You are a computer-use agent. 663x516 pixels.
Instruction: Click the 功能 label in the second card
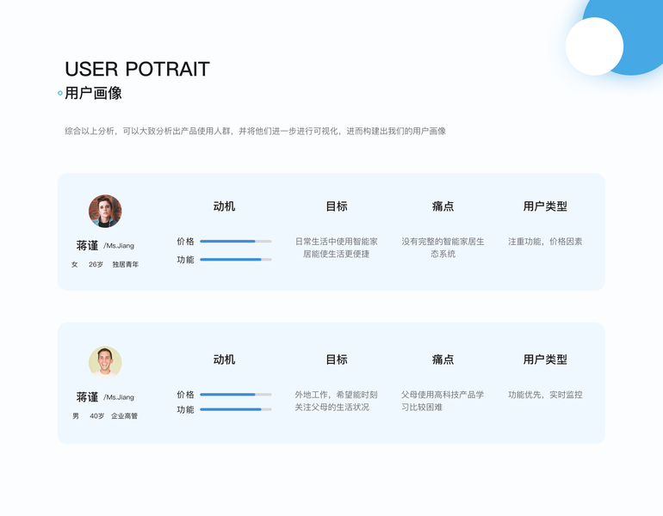(185, 409)
